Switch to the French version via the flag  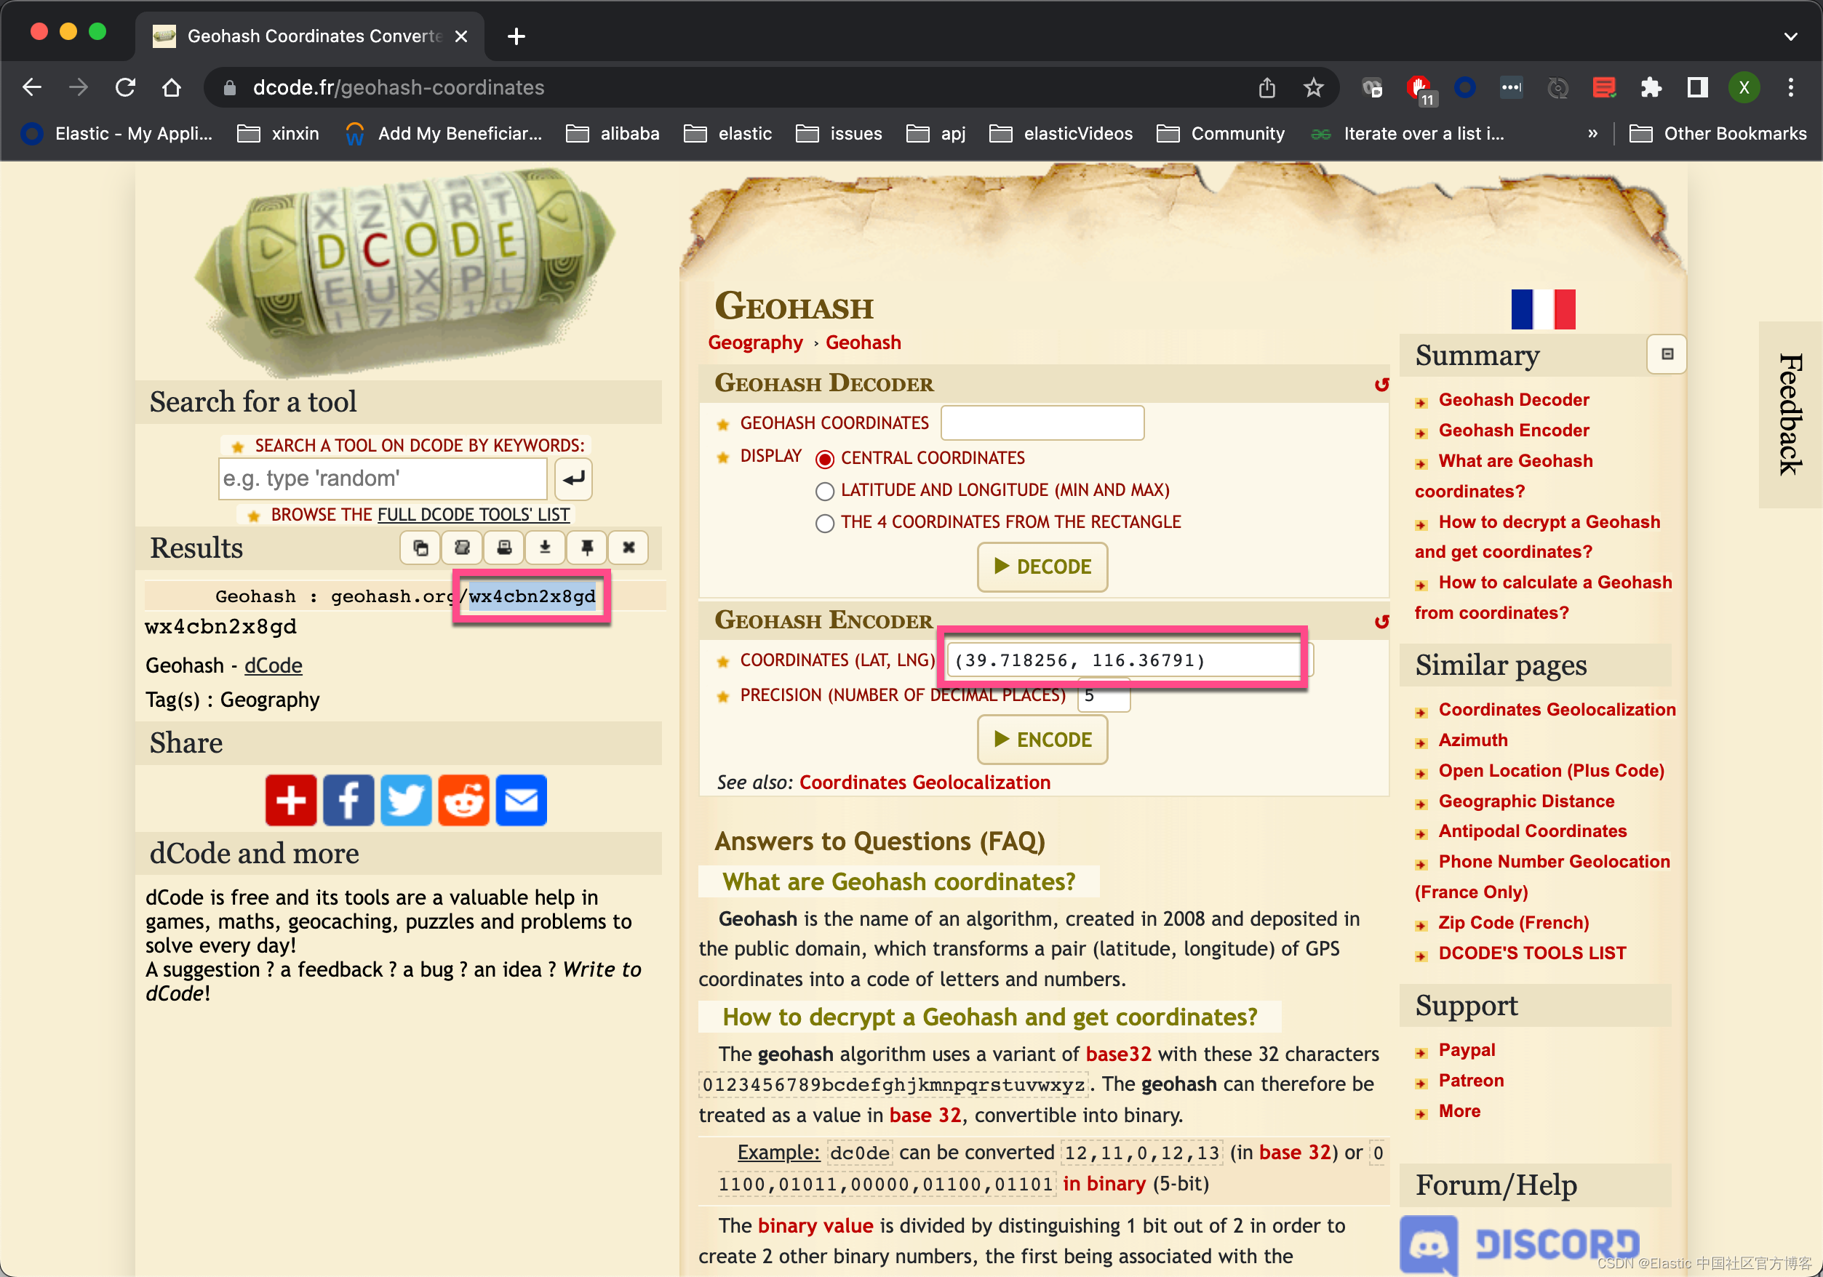pyautogui.click(x=1543, y=311)
